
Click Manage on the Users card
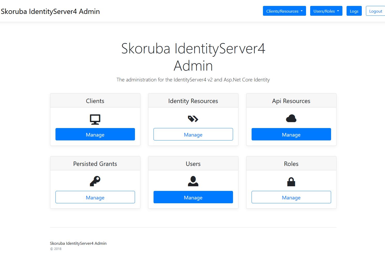193,197
